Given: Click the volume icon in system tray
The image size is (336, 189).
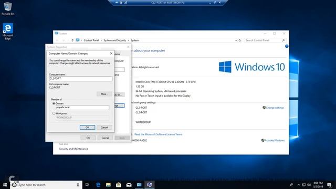Looking at the screenshot, I should click(309, 185).
